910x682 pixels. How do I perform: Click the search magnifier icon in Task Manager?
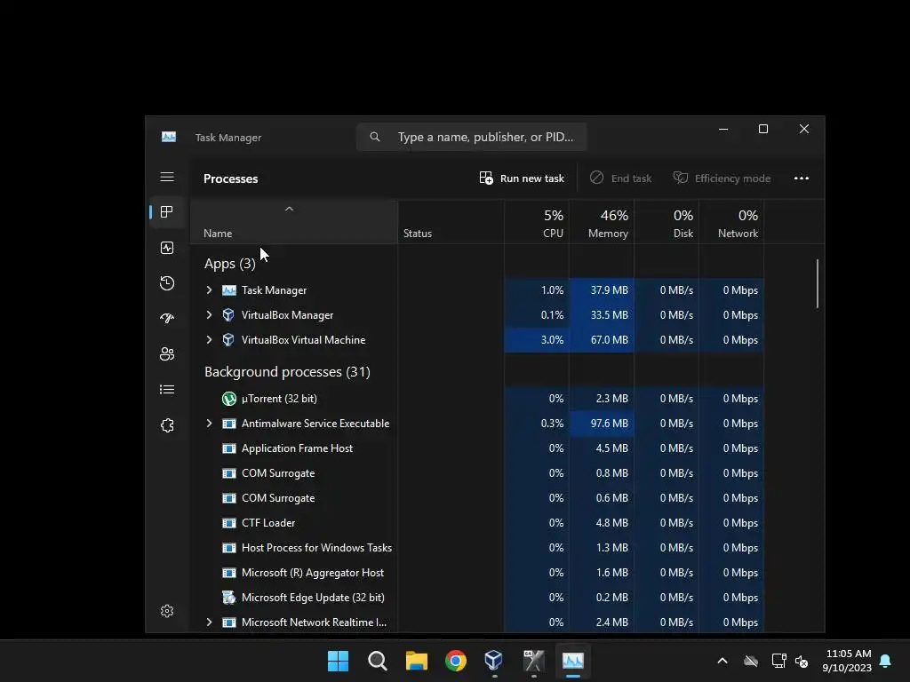coord(375,137)
